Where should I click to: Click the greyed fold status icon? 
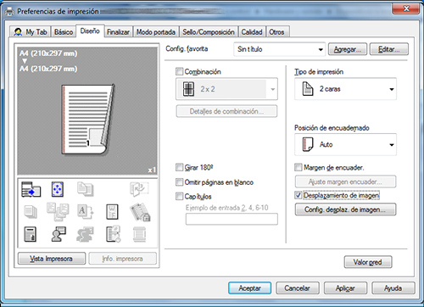139,189
